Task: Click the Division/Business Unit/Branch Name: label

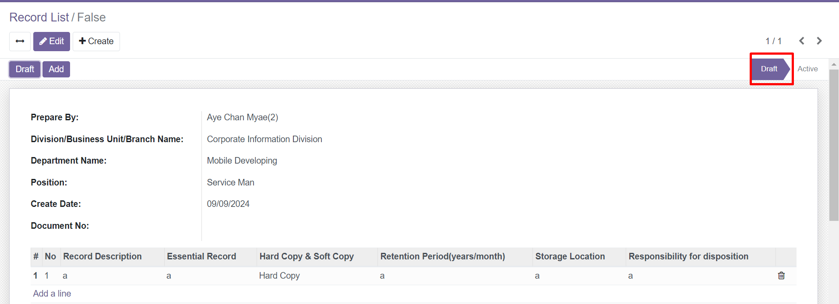Action: point(107,139)
